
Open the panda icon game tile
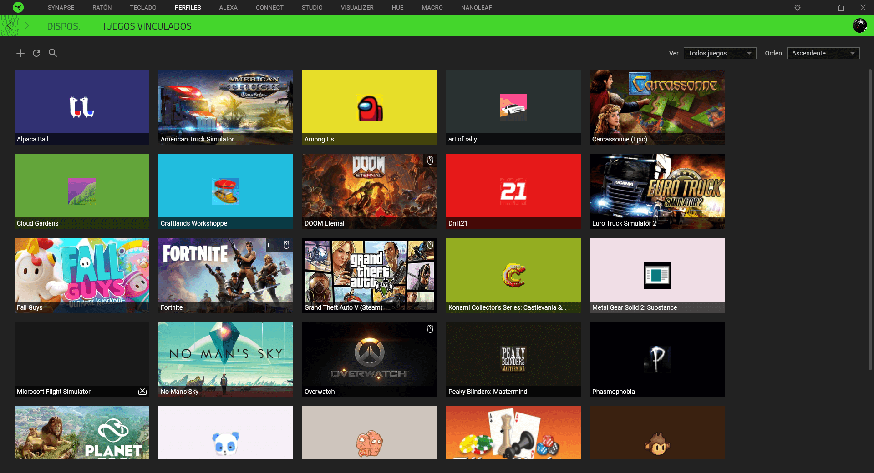pyautogui.click(x=226, y=433)
